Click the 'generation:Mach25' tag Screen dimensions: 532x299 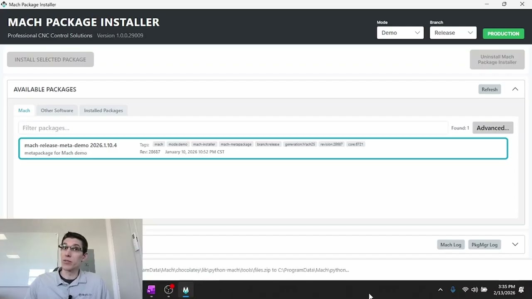pyautogui.click(x=300, y=145)
